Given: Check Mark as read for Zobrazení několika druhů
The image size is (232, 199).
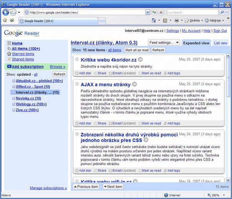Looking at the screenshot, I should [140, 171].
